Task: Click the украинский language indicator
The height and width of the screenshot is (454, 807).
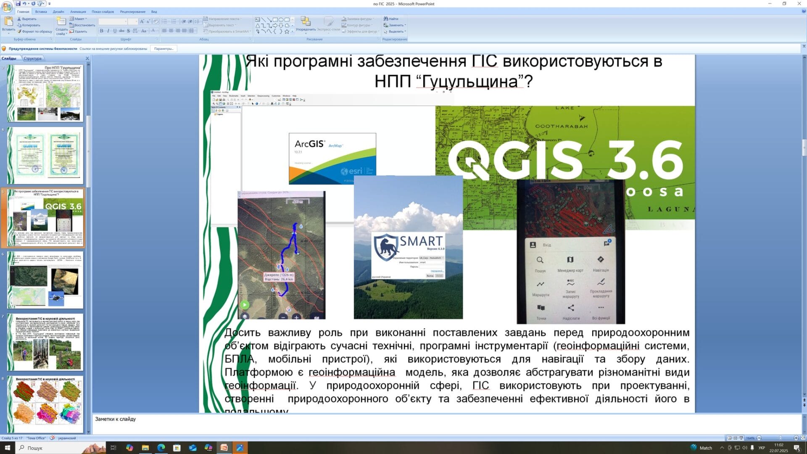Action: (x=67, y=438)
